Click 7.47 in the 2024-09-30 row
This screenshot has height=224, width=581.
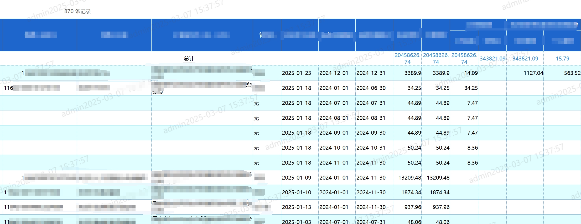pyautogui.click(x=472, y=133)
